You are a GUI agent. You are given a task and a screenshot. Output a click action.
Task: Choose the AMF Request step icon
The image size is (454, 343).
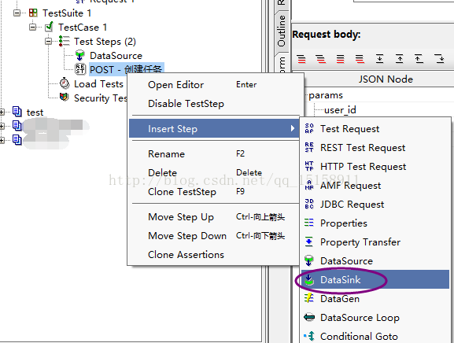309,185
